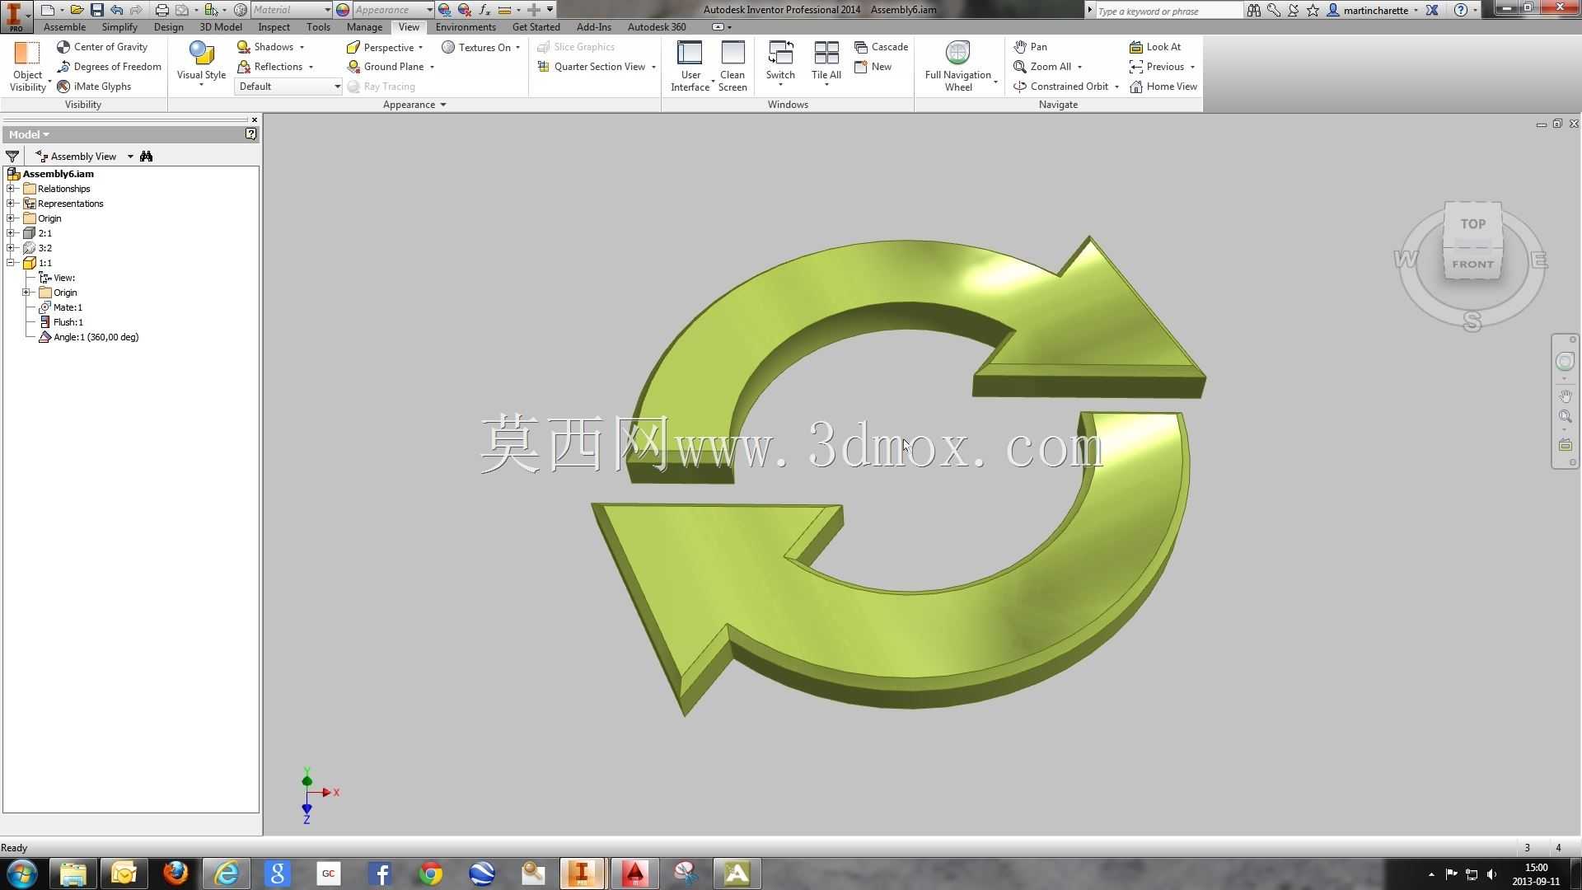The width and height of the screenshot is (1582, 890).
Task: Cascade the open windows
Action: [881, 47]
